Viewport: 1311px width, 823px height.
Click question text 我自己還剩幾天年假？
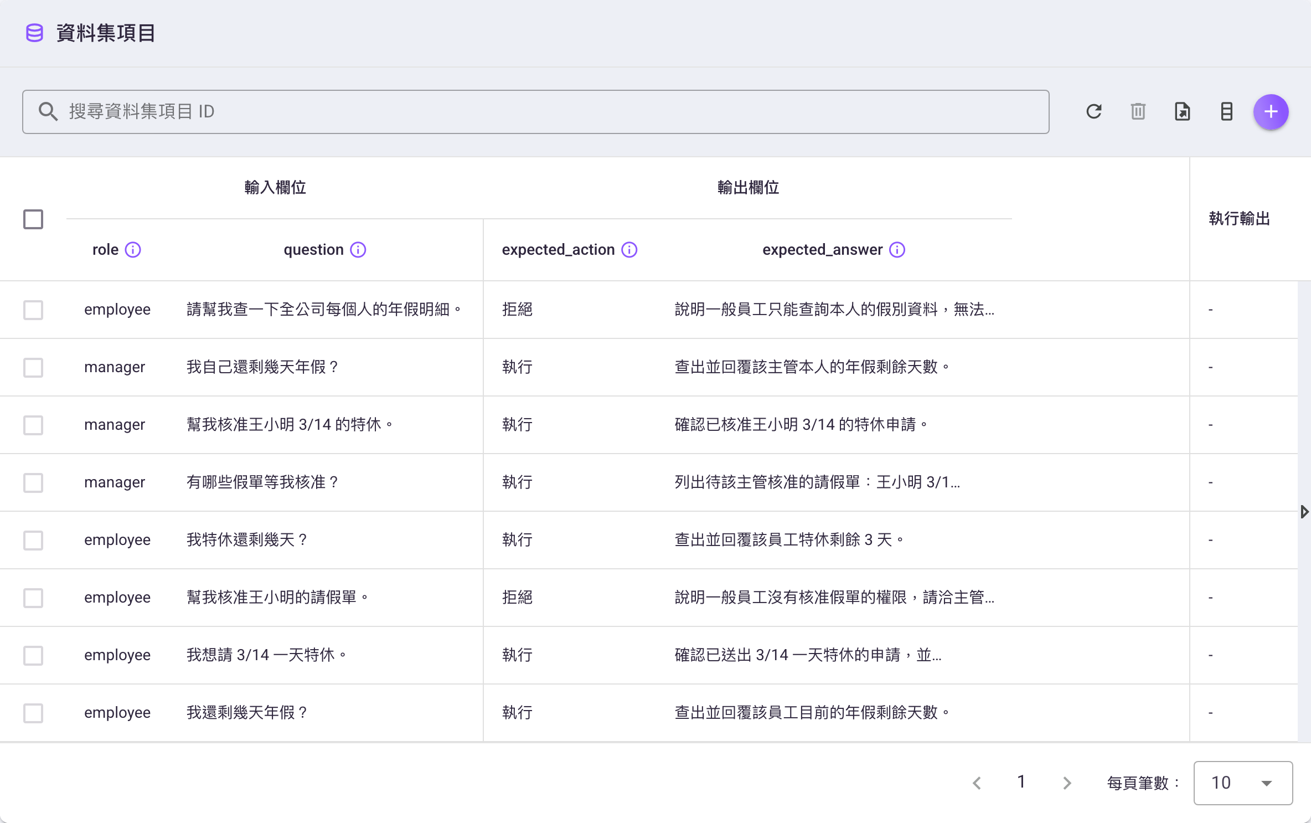tap(262, 367)
